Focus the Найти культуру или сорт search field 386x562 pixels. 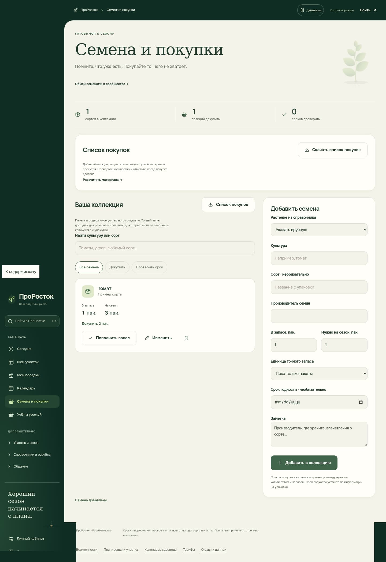(x=165, y=248)
